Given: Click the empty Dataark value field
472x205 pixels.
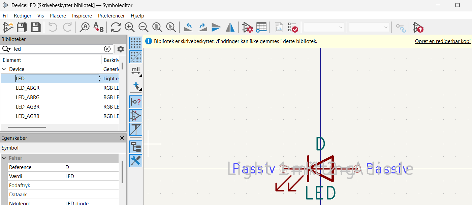Looking at the screenshot, I should (x=91, y=195).
